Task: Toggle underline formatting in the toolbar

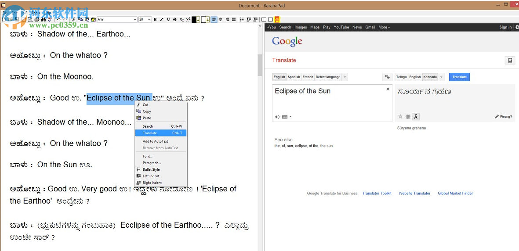Action: pos(168,20)
